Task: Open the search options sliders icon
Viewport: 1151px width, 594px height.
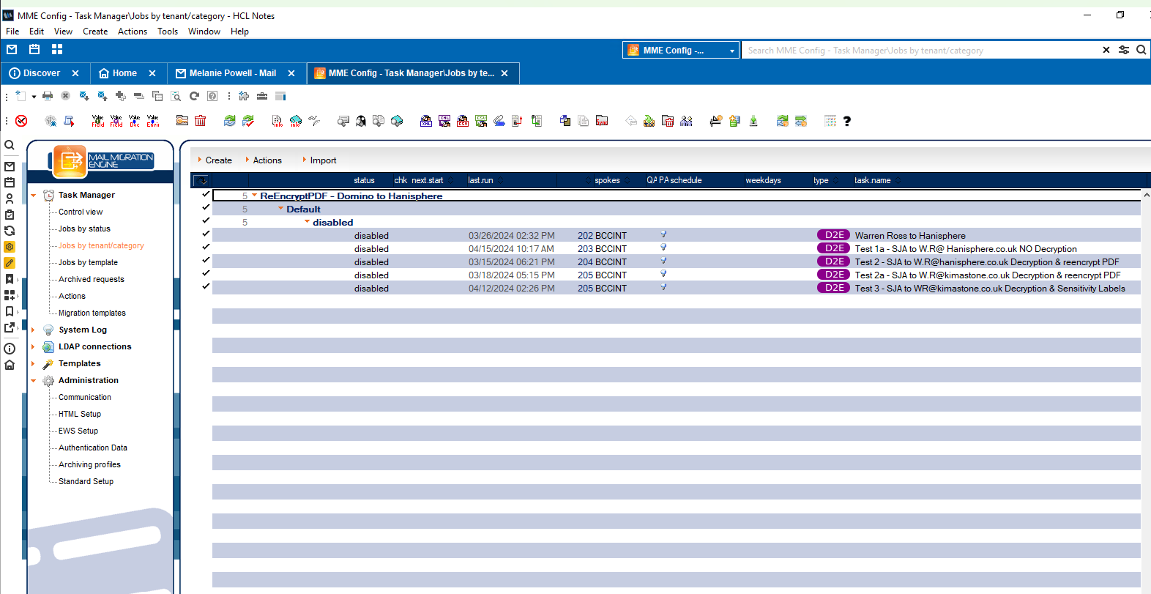Action: [1124, 50]
